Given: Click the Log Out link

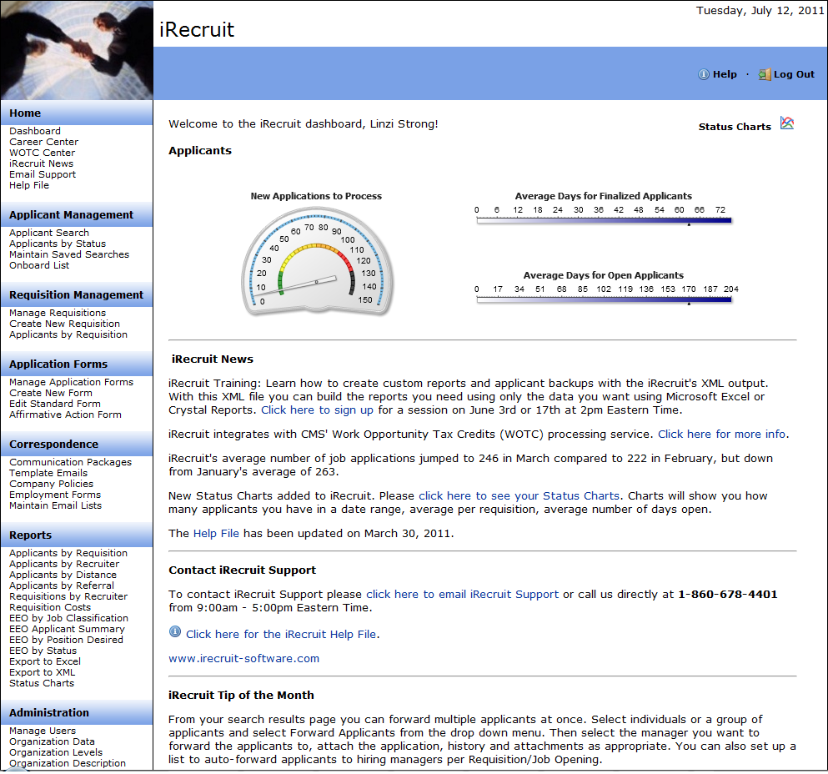Looking at the screenshot, I should pos(794,74).
